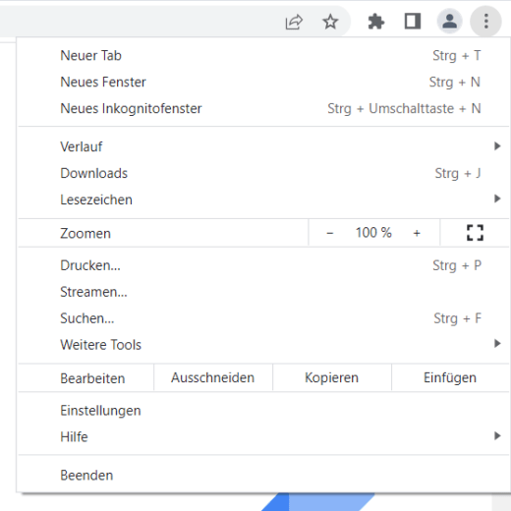Screen dimensions: 511x511
Task: Bookmark this page with star icon
Action: (330, 22)
